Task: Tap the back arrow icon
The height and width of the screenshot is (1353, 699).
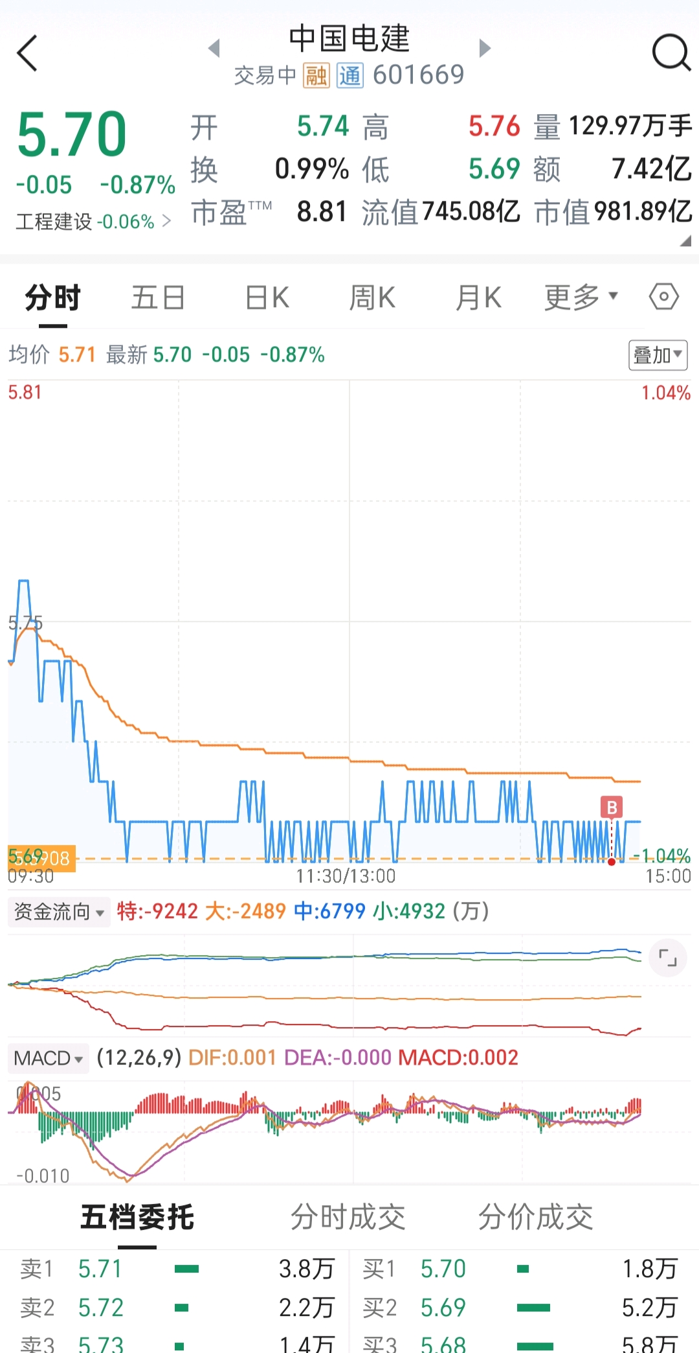Action: (27, 52)
